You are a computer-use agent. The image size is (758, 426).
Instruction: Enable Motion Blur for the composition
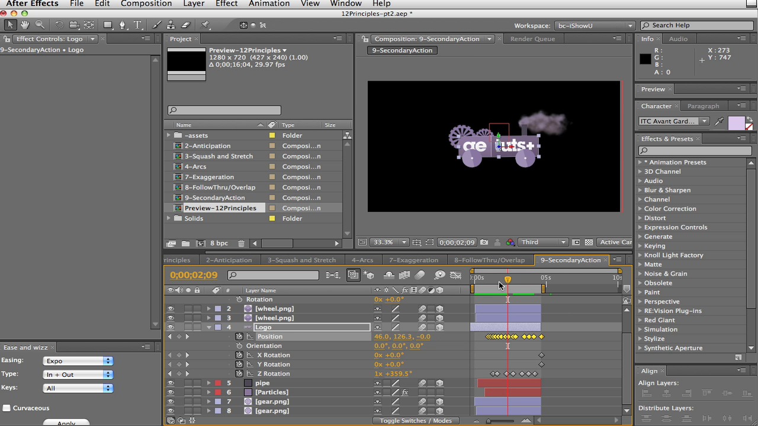[420, 275]
